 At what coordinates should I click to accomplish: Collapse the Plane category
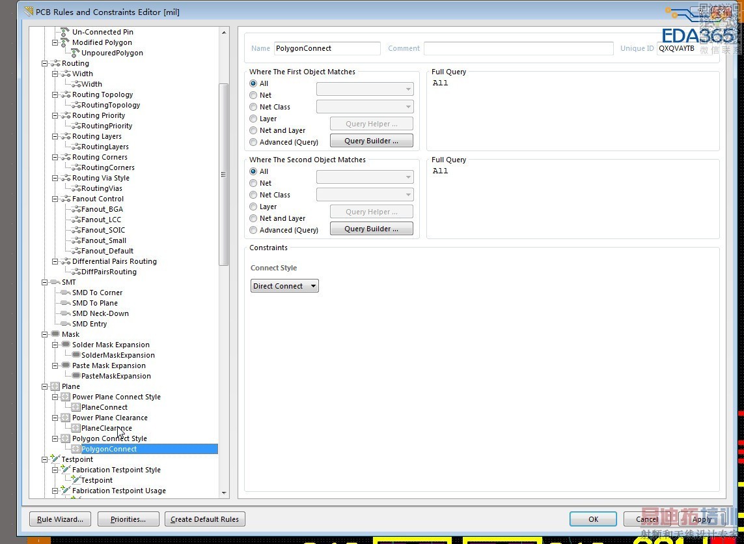[x=45, y=387]
